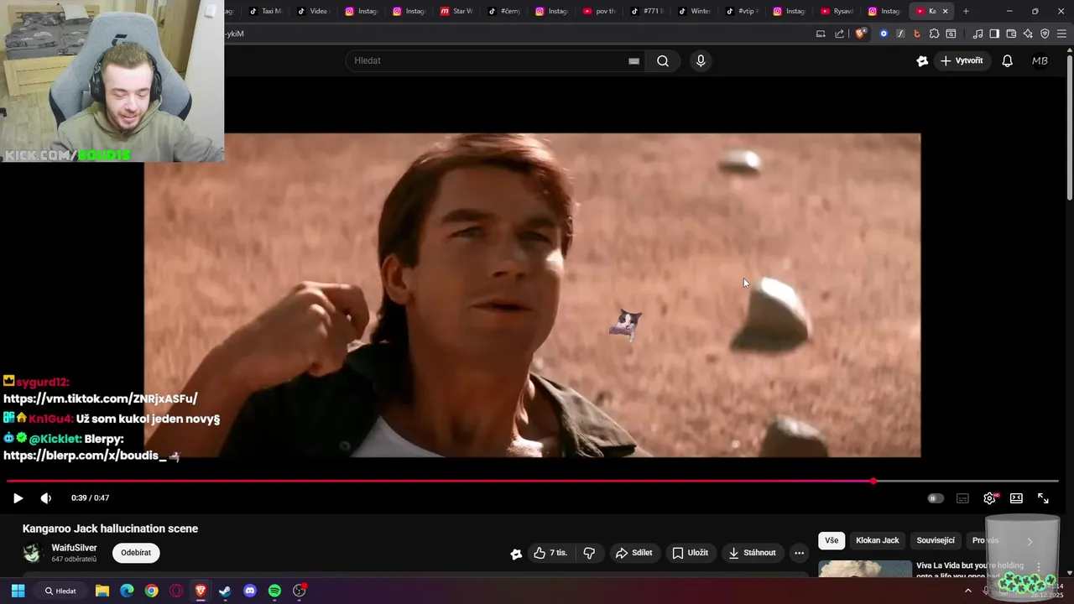Image resolution: width=1074 pixels, height=604 pixels.
Task: Like the video with thumbs up
Action: 550,553
